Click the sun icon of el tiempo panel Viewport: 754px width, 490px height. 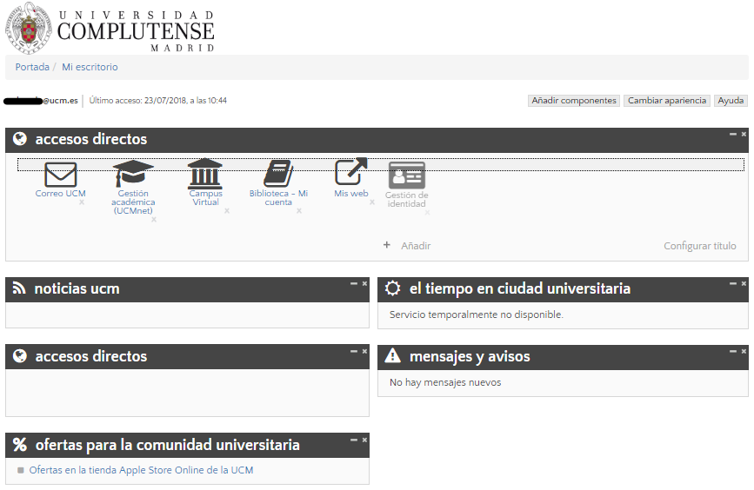point(392,288)
